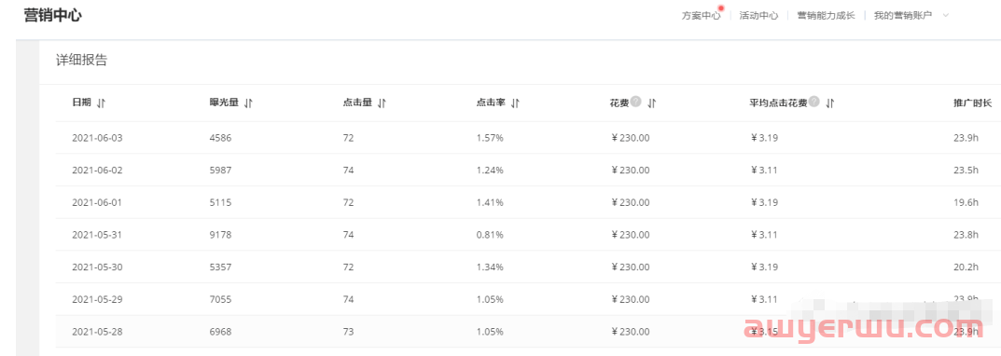Select date cell 2021-05-30

tap(97, 267)
